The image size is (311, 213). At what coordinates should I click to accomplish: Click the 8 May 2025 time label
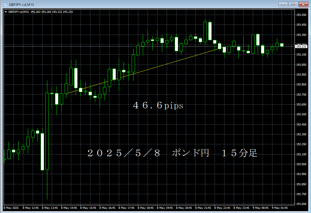(11, 208)
